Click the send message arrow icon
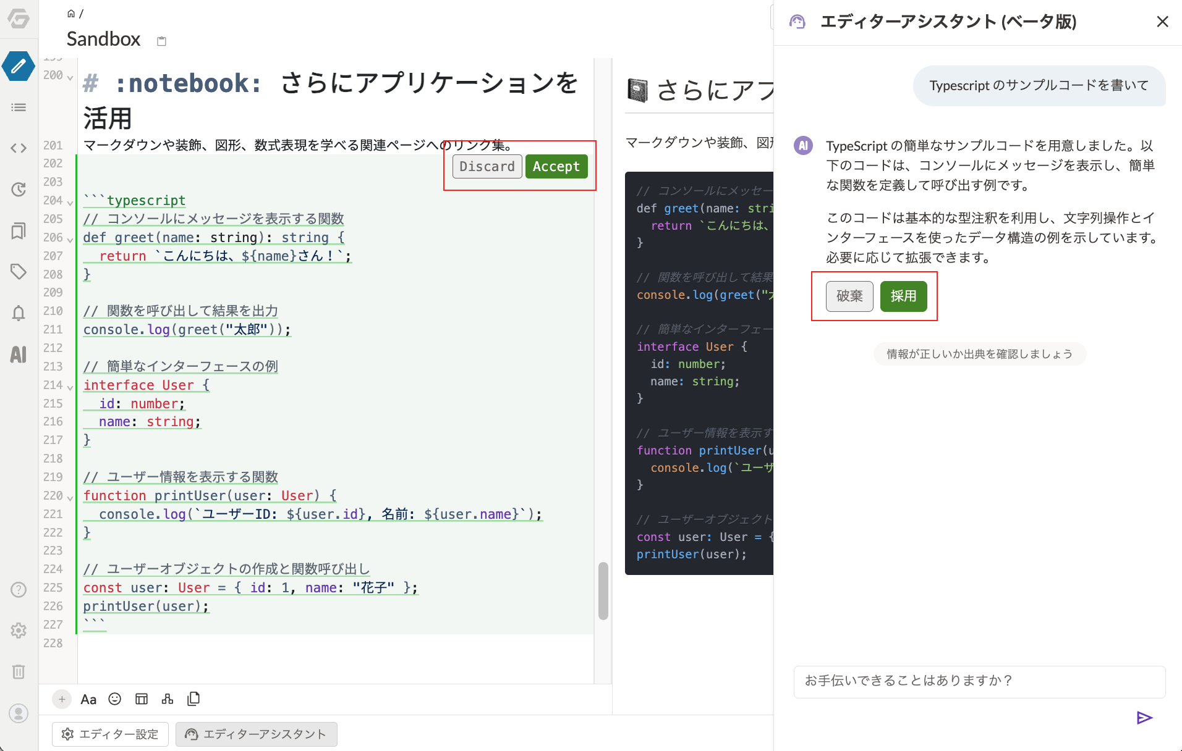Image resolution: width=1182 pixels, height=751 pixels. click(1144, 718)
